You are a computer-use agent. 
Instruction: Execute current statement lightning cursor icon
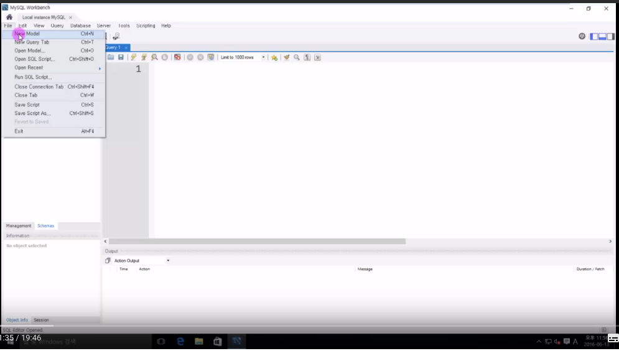coord(144,57)
